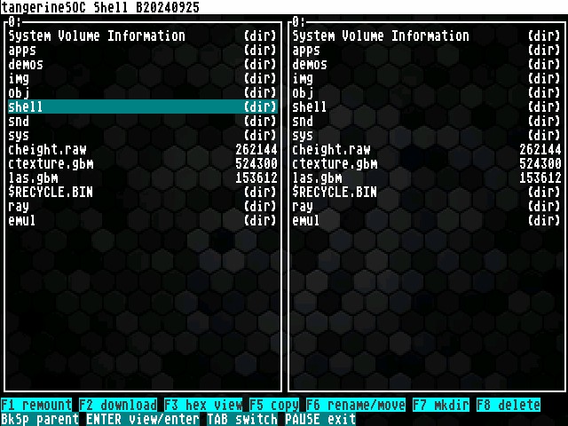Select 'System Volume Information' in right panel
The height and width of the screenshot is (426, 568).
tap(427, 35)
